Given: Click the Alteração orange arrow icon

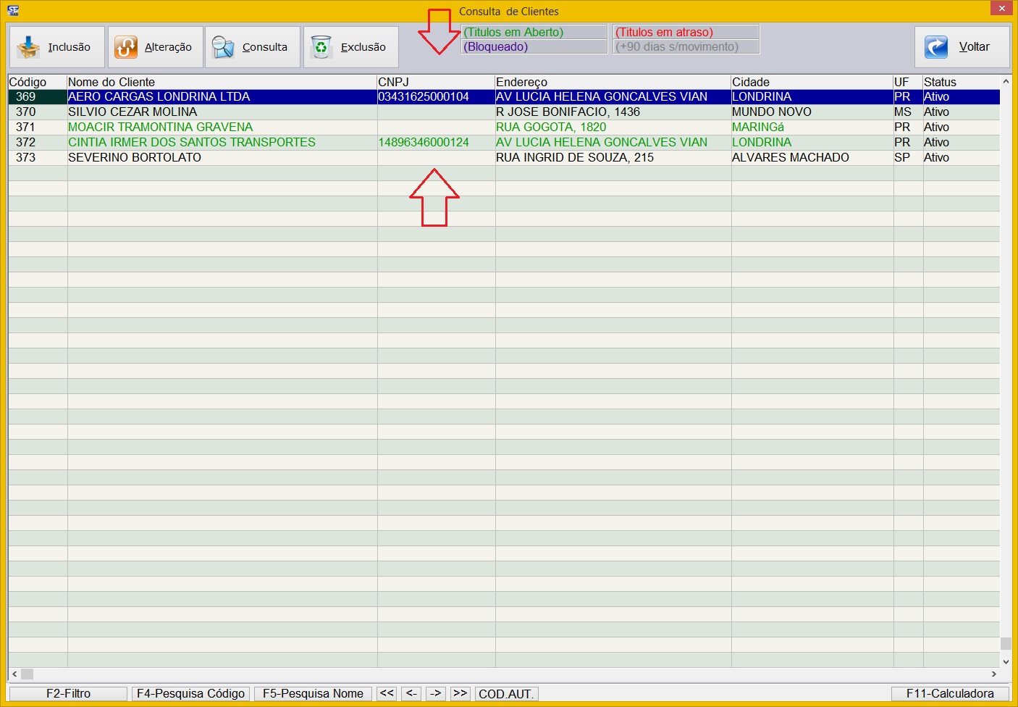Looking at the screenshot, I should 126,47.
